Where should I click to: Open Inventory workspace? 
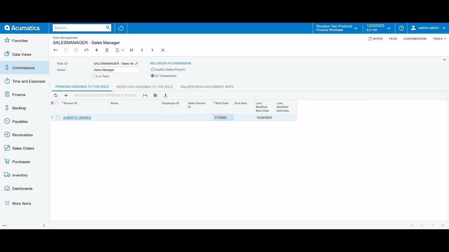pyautogui.click(x=20, y=175)
